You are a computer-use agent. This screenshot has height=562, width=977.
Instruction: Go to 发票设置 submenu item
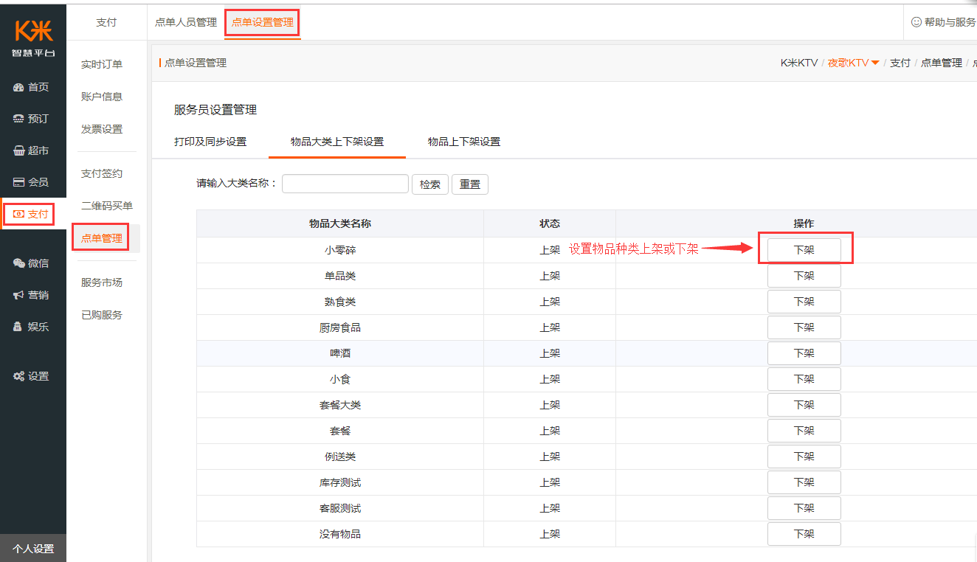pos(102,129)
